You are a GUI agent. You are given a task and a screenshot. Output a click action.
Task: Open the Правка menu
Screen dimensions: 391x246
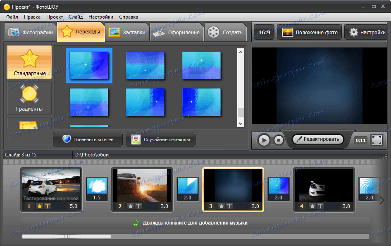click(x=32, y=17)
